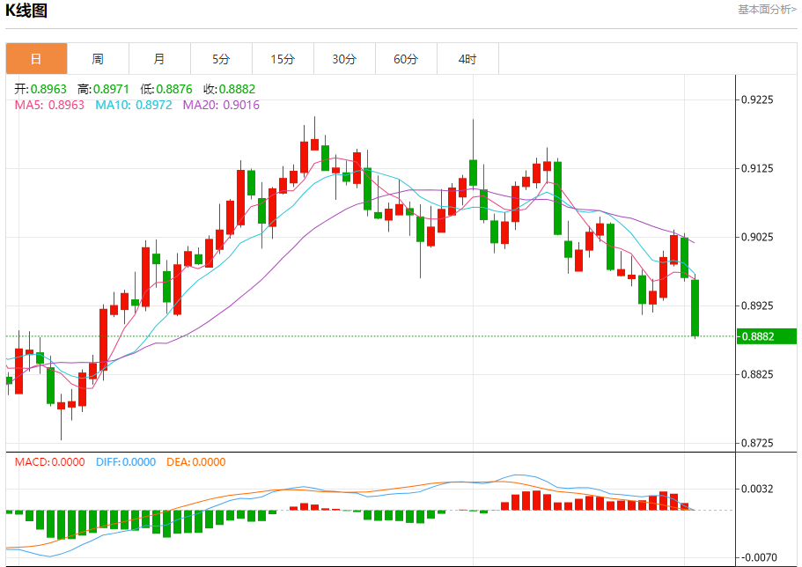The image size is (802, 567).
Task: Click the 0.9025 price axis label
Action: pyautogui.click(x=757, y=237)
